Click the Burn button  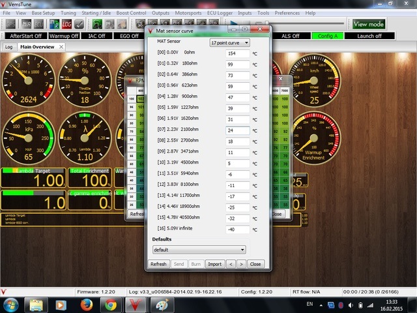(x=196, y=264)
